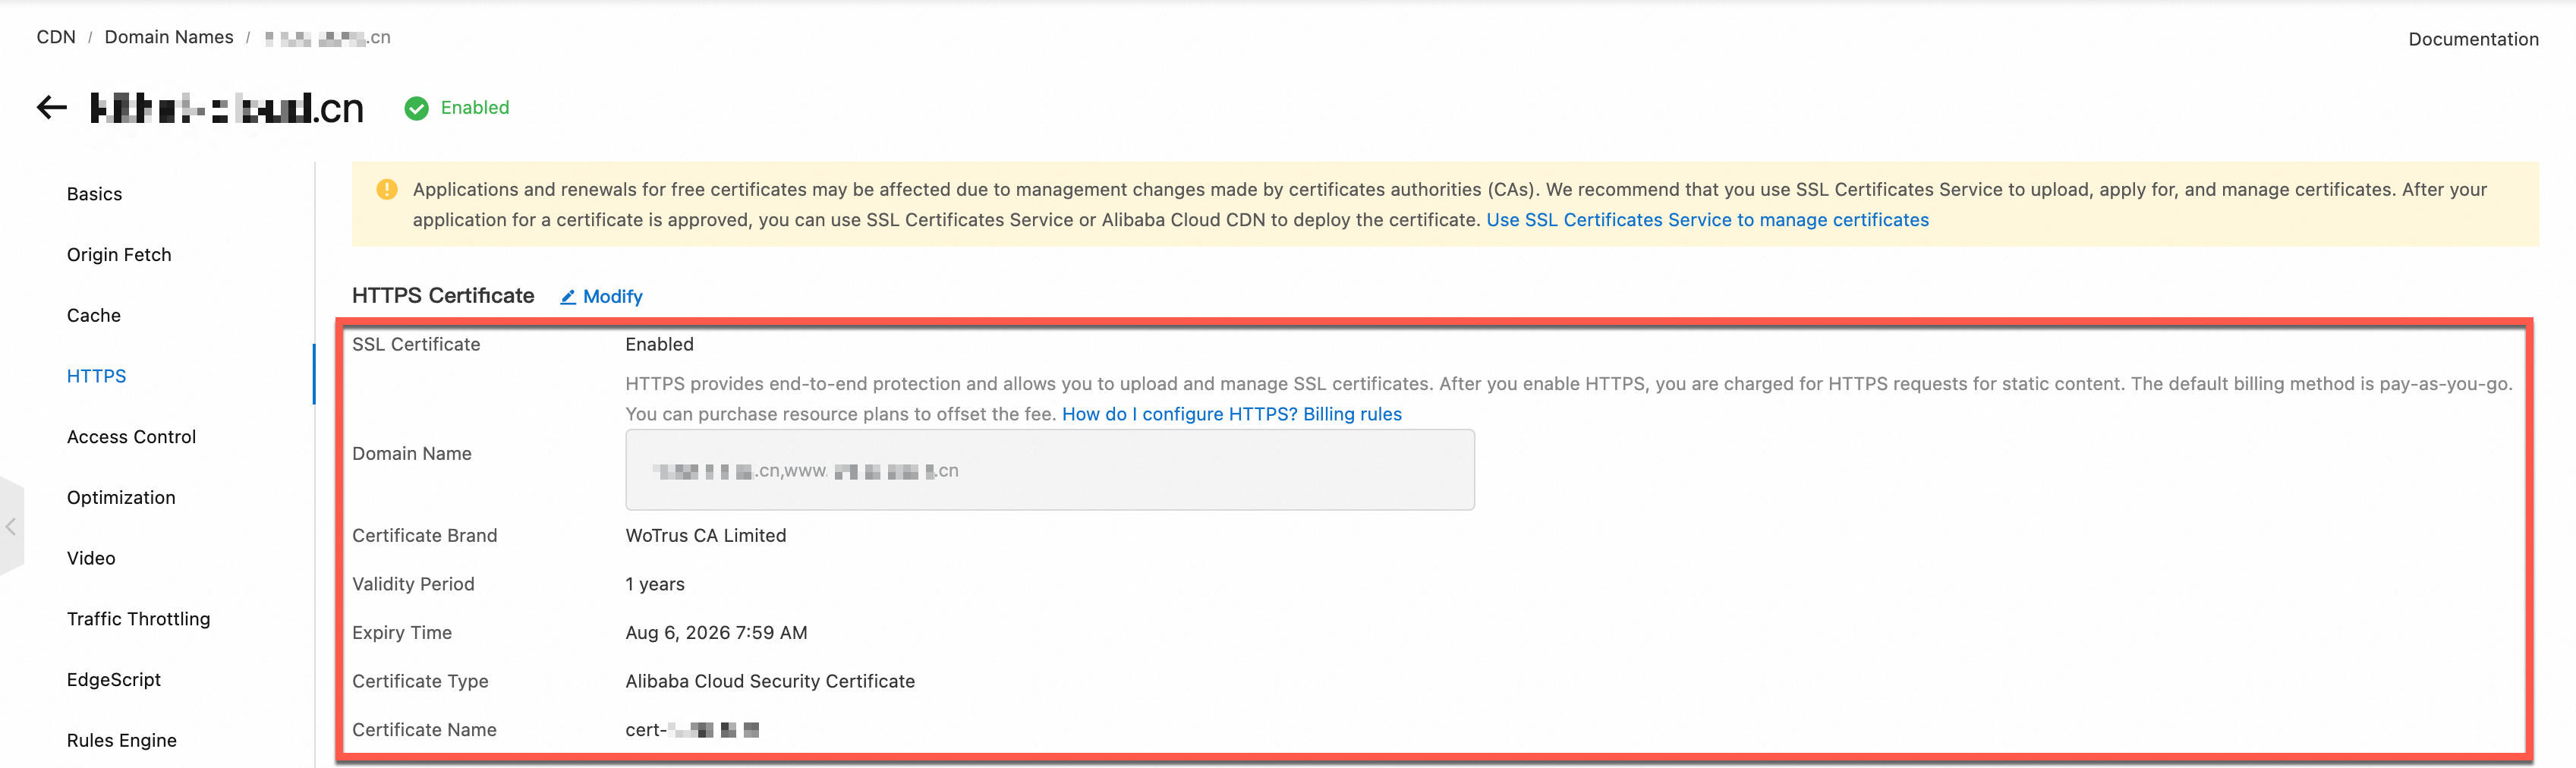
Task: Open the Basics menu item
Action: (x=94, y=194)
